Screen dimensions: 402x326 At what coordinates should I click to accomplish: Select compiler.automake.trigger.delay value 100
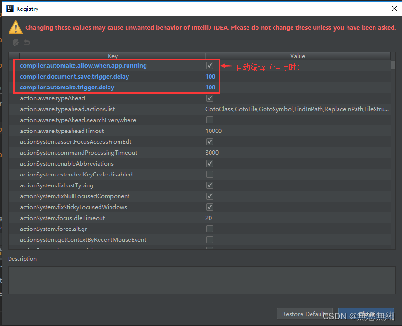pyautogui.click(x=210, y=87)
